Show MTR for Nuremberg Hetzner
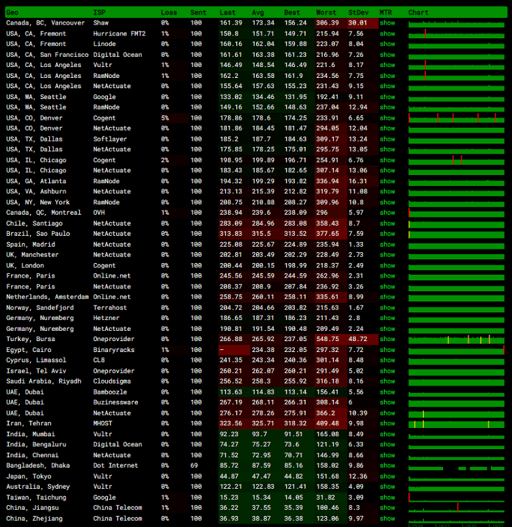The image size is (512, 527). coord(387,318)
